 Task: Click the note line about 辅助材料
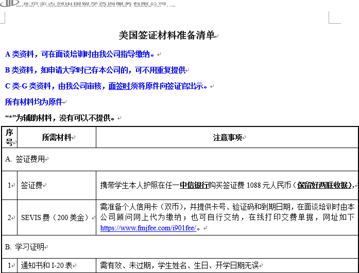tap(59, 118)
